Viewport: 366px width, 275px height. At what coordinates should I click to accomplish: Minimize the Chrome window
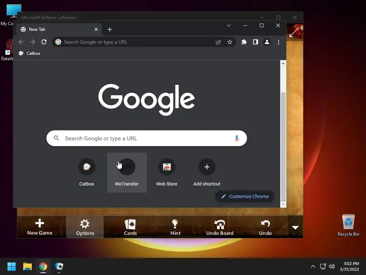[x=245, y=25]
